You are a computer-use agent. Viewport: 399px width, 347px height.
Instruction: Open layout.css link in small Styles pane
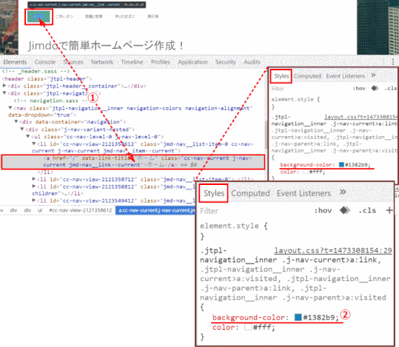pos(361,117)
